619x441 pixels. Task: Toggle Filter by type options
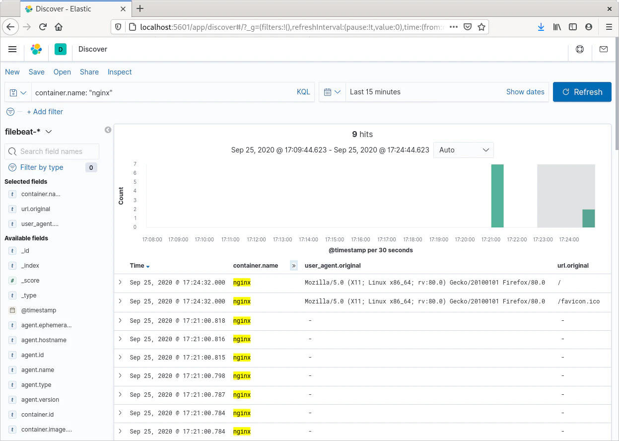click(x=42, y=167)
